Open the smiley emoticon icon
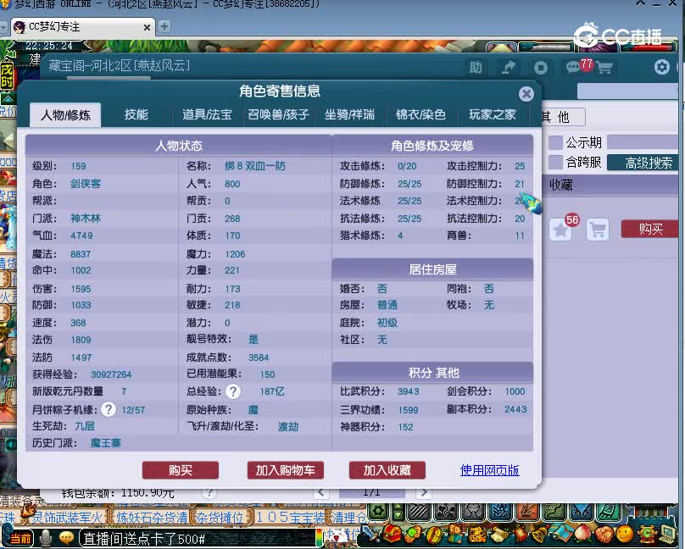The width and height of the screenshot is (685, 549). 625,534
